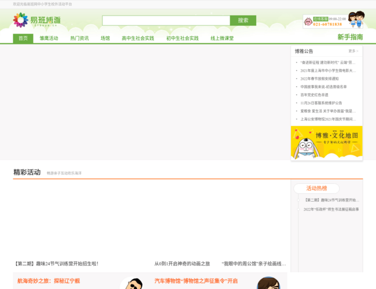Click the cartoon kids mascot image
The image size is (376, 289).
coord(356,19)
